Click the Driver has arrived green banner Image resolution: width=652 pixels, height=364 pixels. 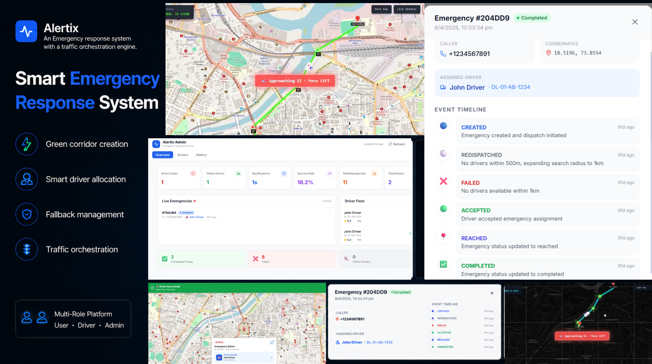coord(237,287)
